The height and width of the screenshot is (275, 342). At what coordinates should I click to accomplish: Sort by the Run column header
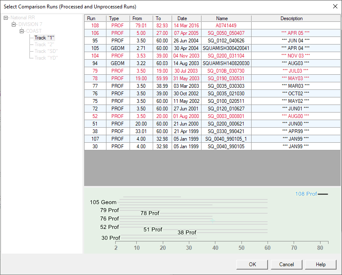point(91,18)
